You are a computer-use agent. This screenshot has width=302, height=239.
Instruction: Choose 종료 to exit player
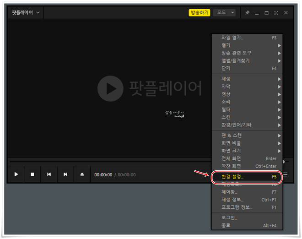247,226
